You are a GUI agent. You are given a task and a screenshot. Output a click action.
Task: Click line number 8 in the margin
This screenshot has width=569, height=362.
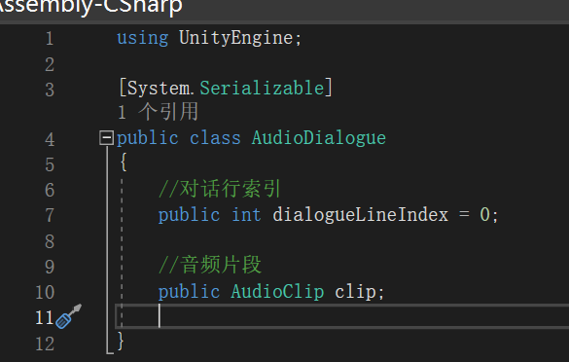[x=50, y=241]
